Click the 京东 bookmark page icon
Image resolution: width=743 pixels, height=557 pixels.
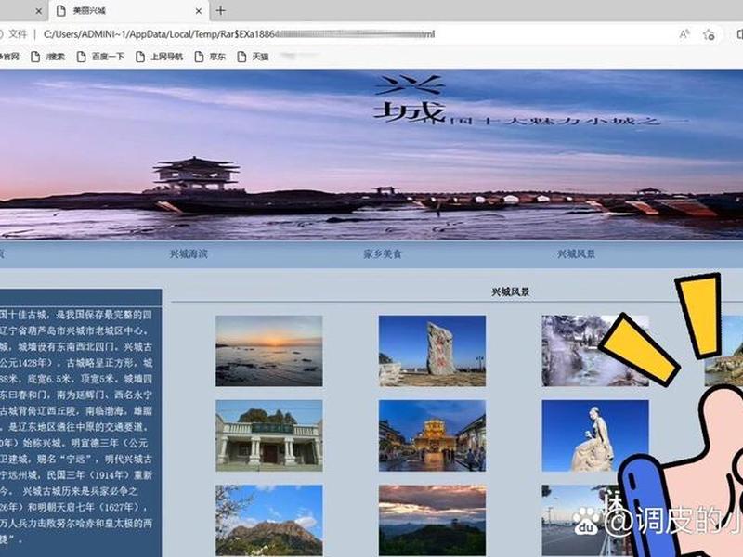199,57
